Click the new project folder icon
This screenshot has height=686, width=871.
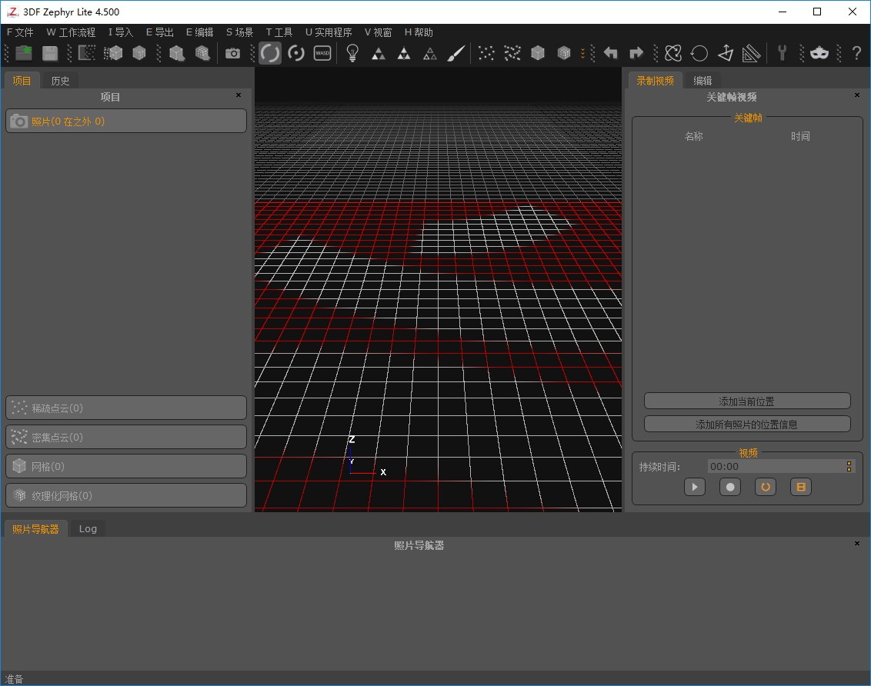click(x=24, y=53)
